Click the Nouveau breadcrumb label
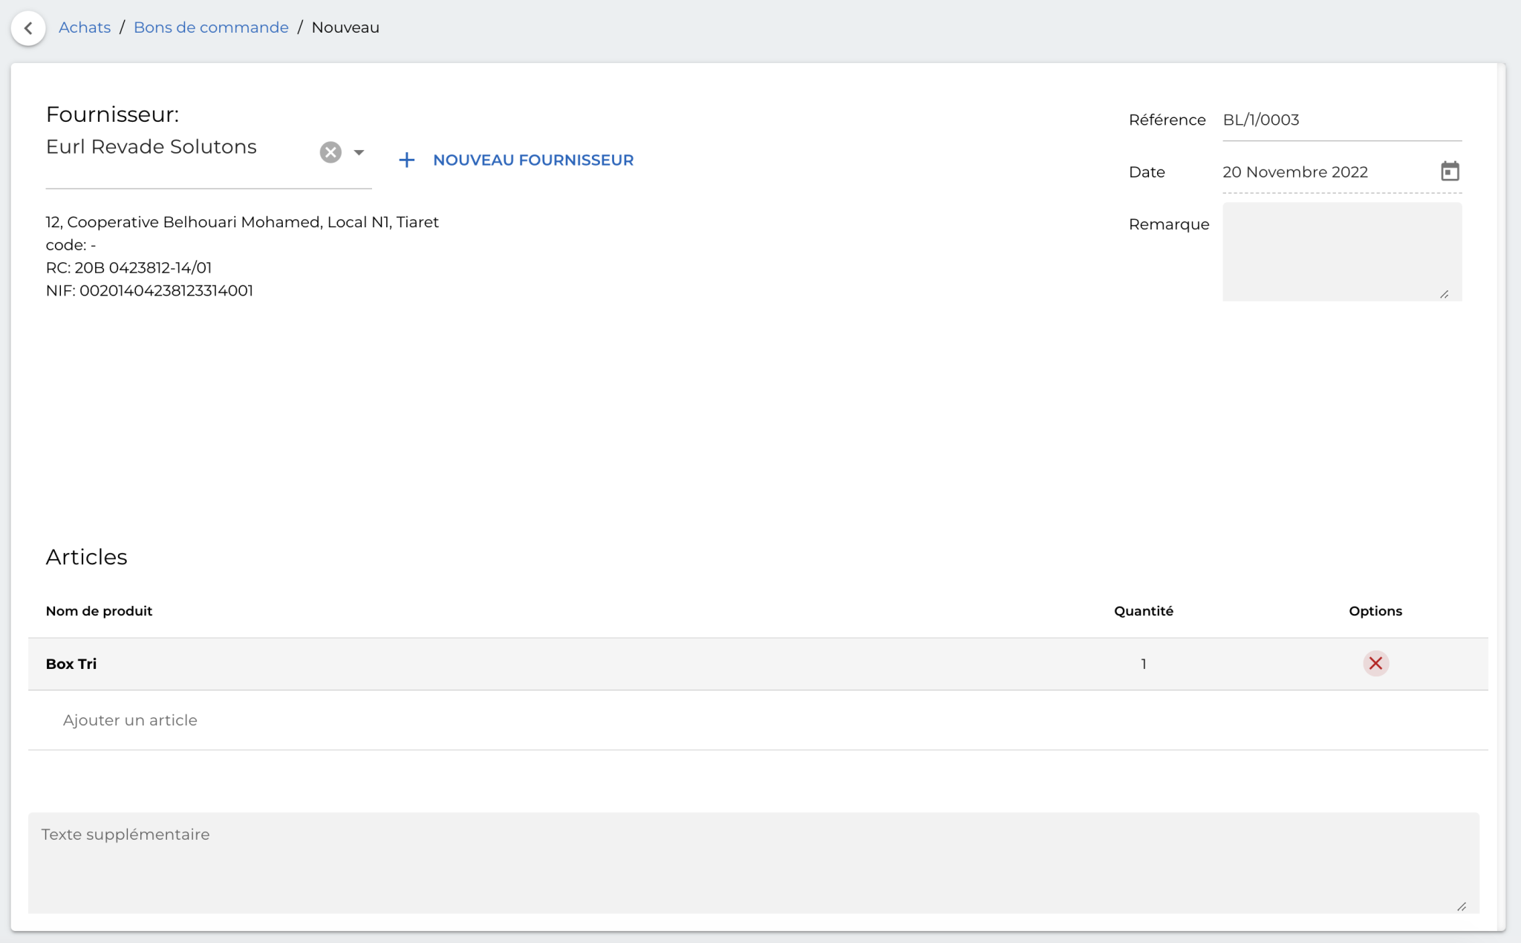Screen dimensions: 1521x943 pos(345,27)
